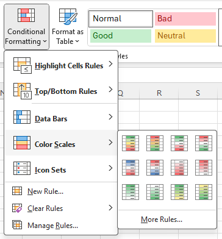222x239 pixels.
Task: Choose the Blue-White-Red color scale
Action: (131, 168)
